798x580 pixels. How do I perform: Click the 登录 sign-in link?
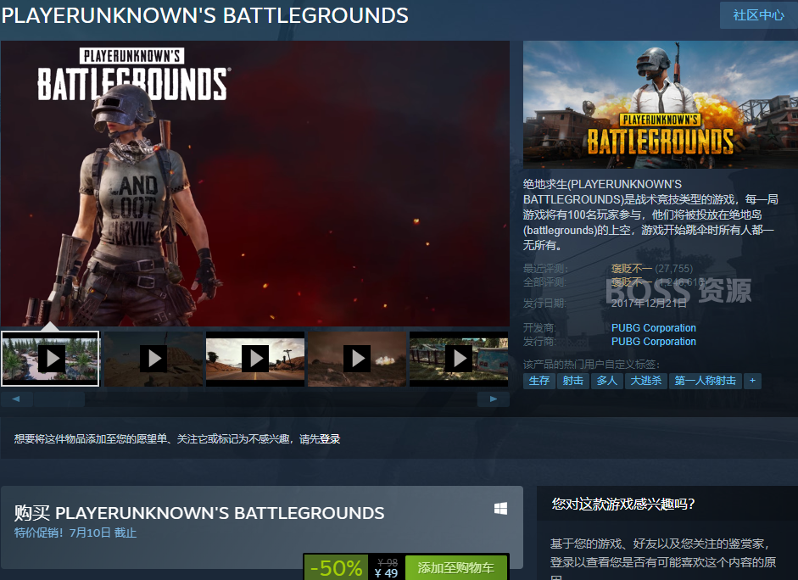point(330,439)
